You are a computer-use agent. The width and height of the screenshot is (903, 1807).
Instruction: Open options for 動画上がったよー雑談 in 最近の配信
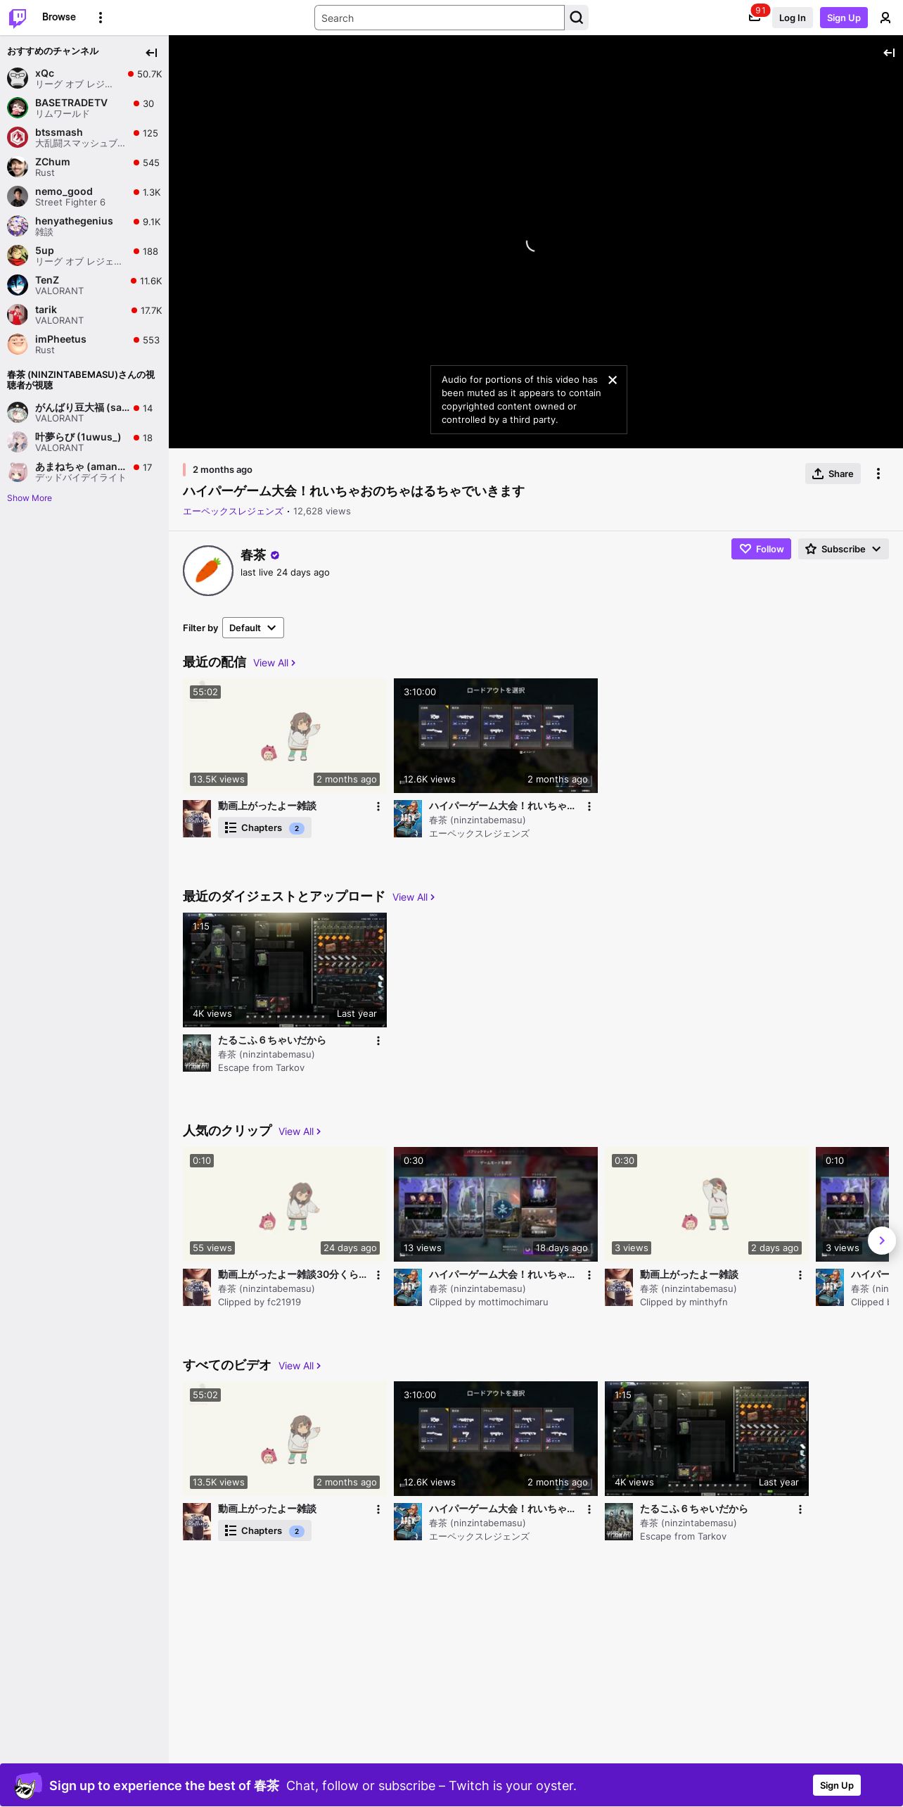(378, 806)
